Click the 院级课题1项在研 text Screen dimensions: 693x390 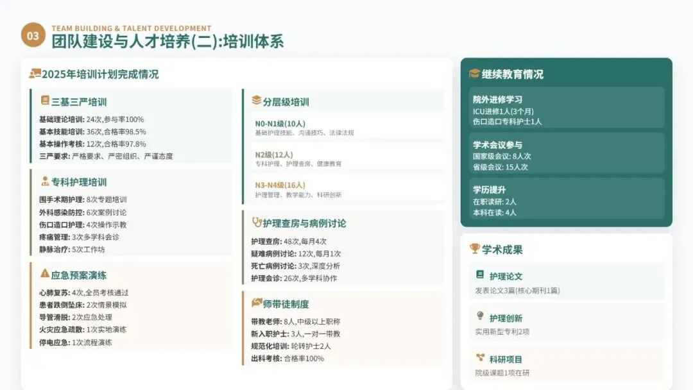pos(502,373)
